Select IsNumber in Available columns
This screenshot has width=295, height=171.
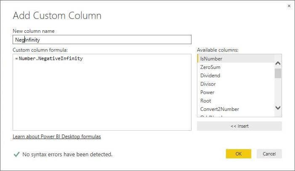[x=211, y=59]
